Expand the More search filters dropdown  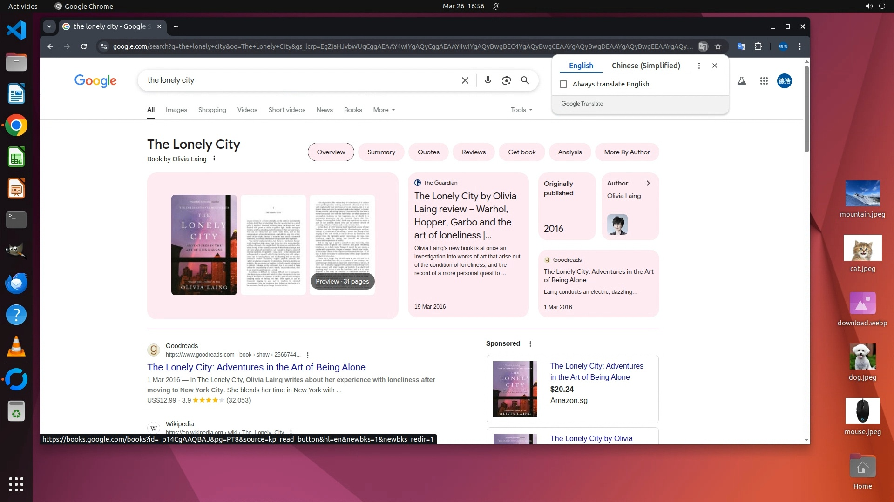tap(384, 110)
